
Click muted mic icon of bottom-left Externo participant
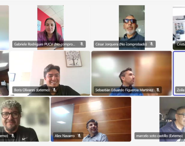(x=13, y=136)
